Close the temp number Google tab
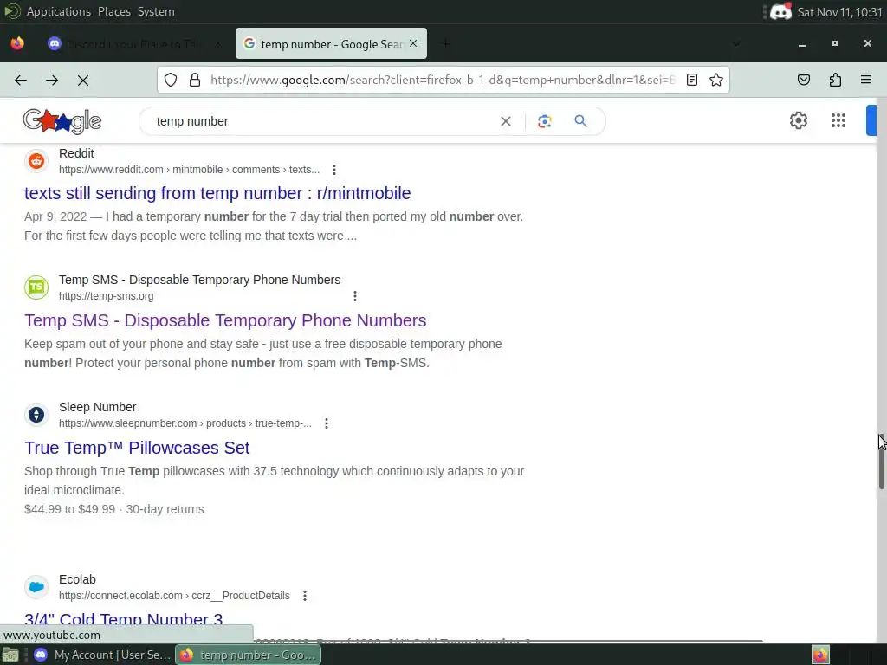The image size is (887, 665). (x=413, y=43)
